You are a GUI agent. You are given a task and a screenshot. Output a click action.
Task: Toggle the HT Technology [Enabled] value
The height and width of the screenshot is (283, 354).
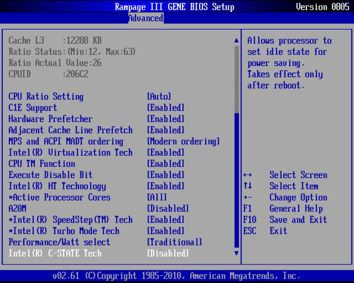166,186
